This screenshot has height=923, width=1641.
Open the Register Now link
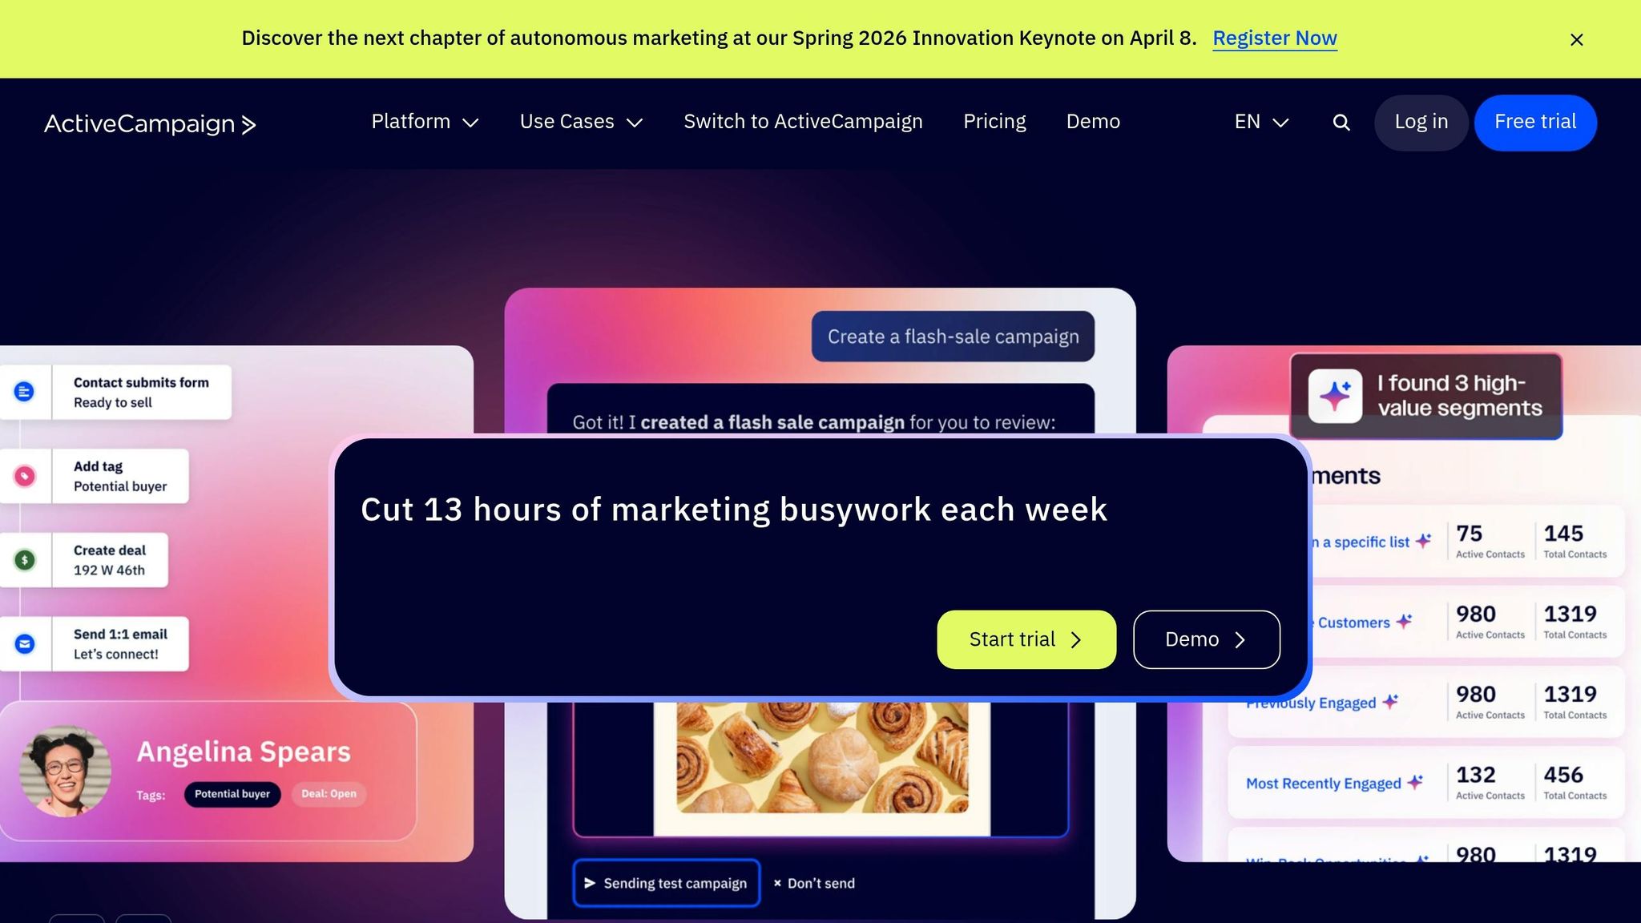pyautogui.click(x=1276, y=38)
